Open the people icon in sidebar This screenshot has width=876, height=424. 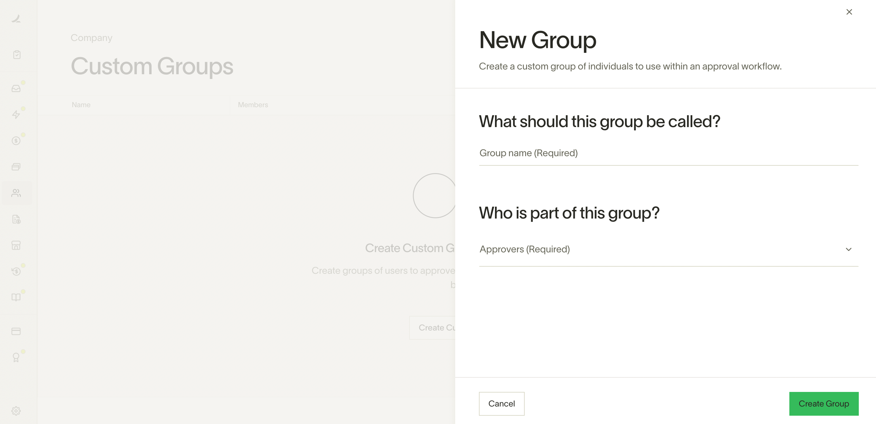(16, 193)
